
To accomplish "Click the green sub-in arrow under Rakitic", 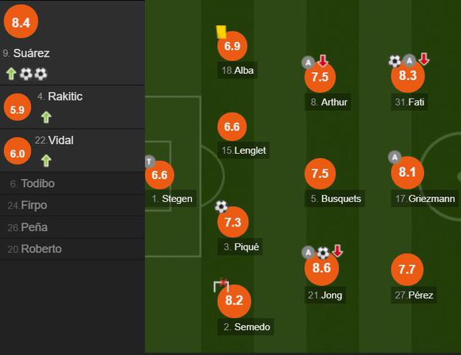I will pos(46,117).
